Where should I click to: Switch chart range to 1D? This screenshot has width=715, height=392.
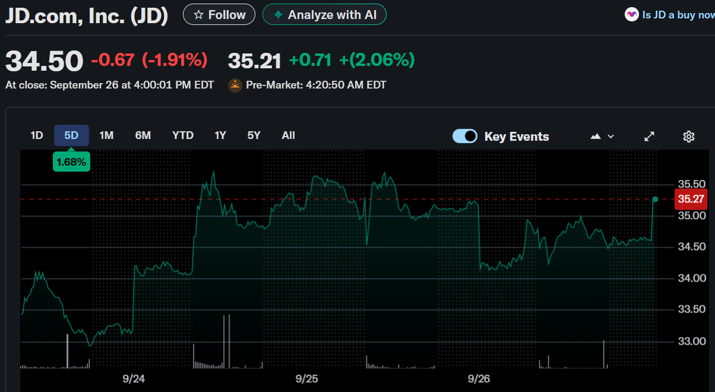(x=37, y=135)
